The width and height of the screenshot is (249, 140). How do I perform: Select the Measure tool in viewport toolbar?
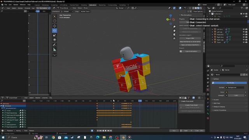[x=54, y=49]
